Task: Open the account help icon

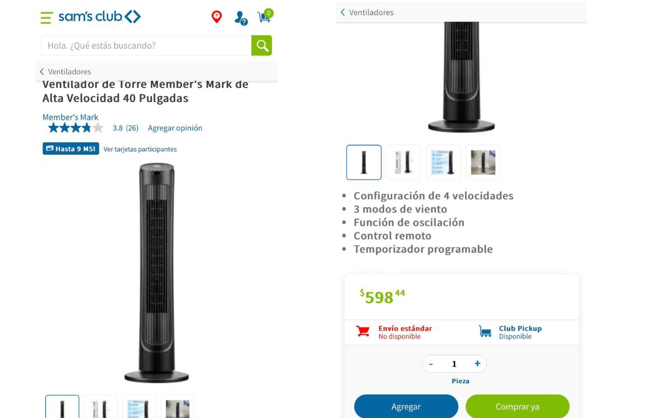Action: pyautogui.click(x=241, y=18)
